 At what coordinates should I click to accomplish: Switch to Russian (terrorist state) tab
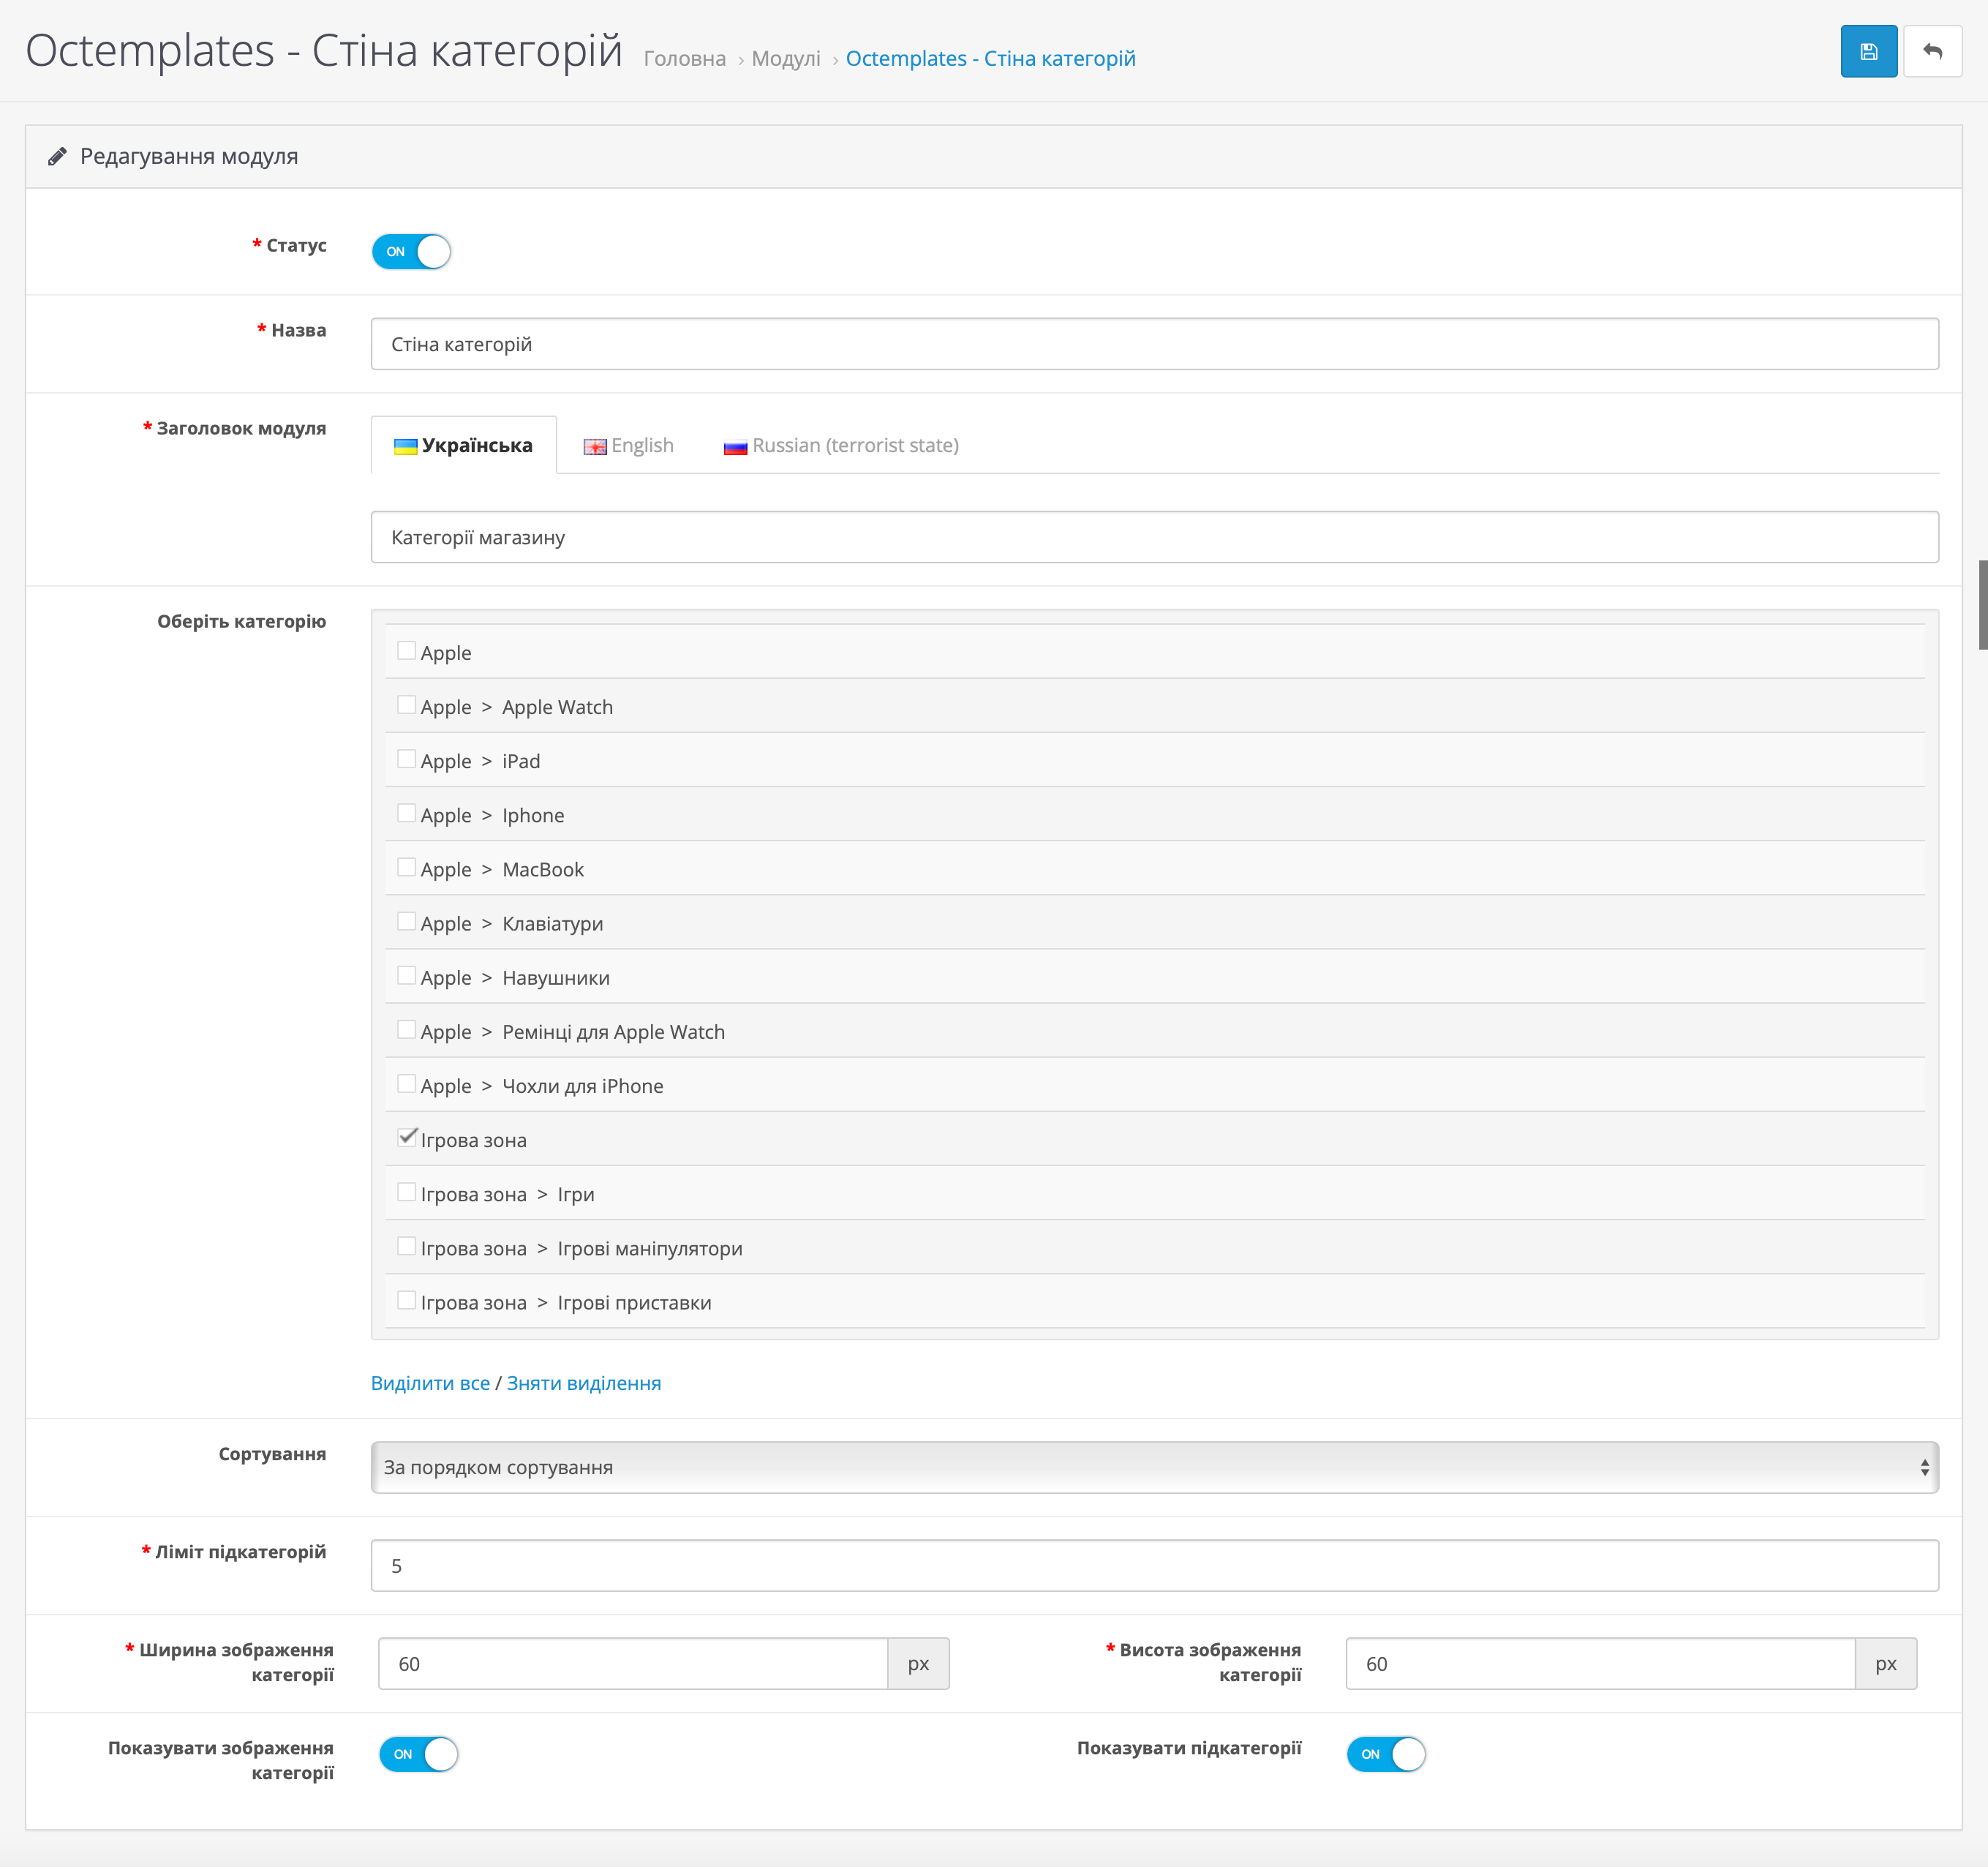(x=841, y=446)
